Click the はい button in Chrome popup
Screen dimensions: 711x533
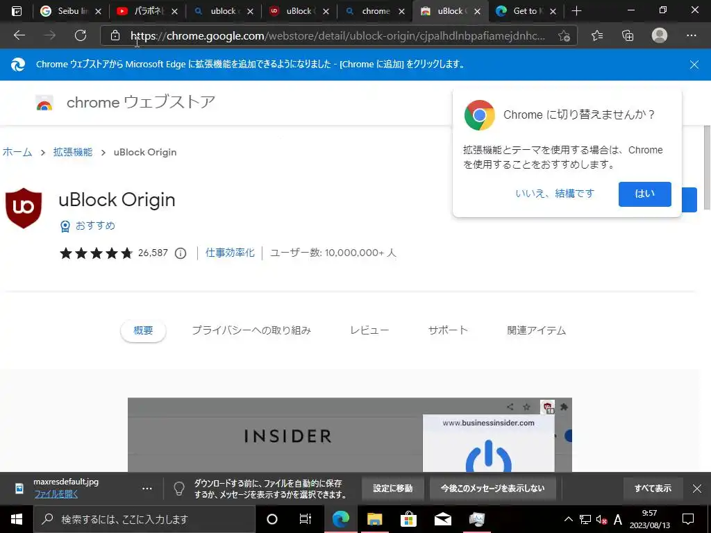tap(644, 194)
